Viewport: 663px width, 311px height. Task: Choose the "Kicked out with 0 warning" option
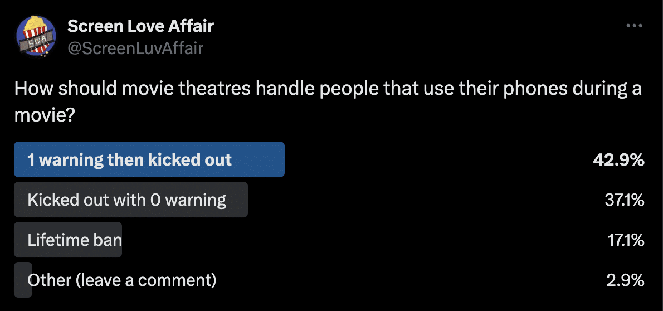click(x=126, y=200)
